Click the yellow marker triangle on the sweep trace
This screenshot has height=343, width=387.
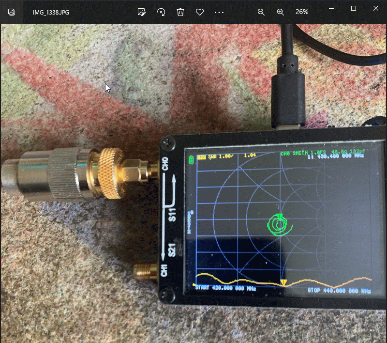[x=284, y=283]
